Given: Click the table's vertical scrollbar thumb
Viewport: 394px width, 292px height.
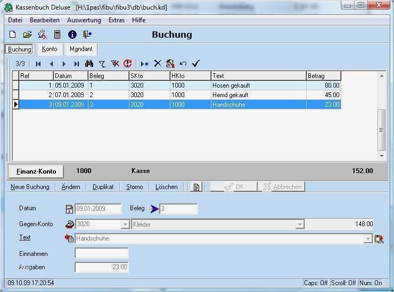Looking at the screenshot, I should pyautogui.click(x=381, y=130).
